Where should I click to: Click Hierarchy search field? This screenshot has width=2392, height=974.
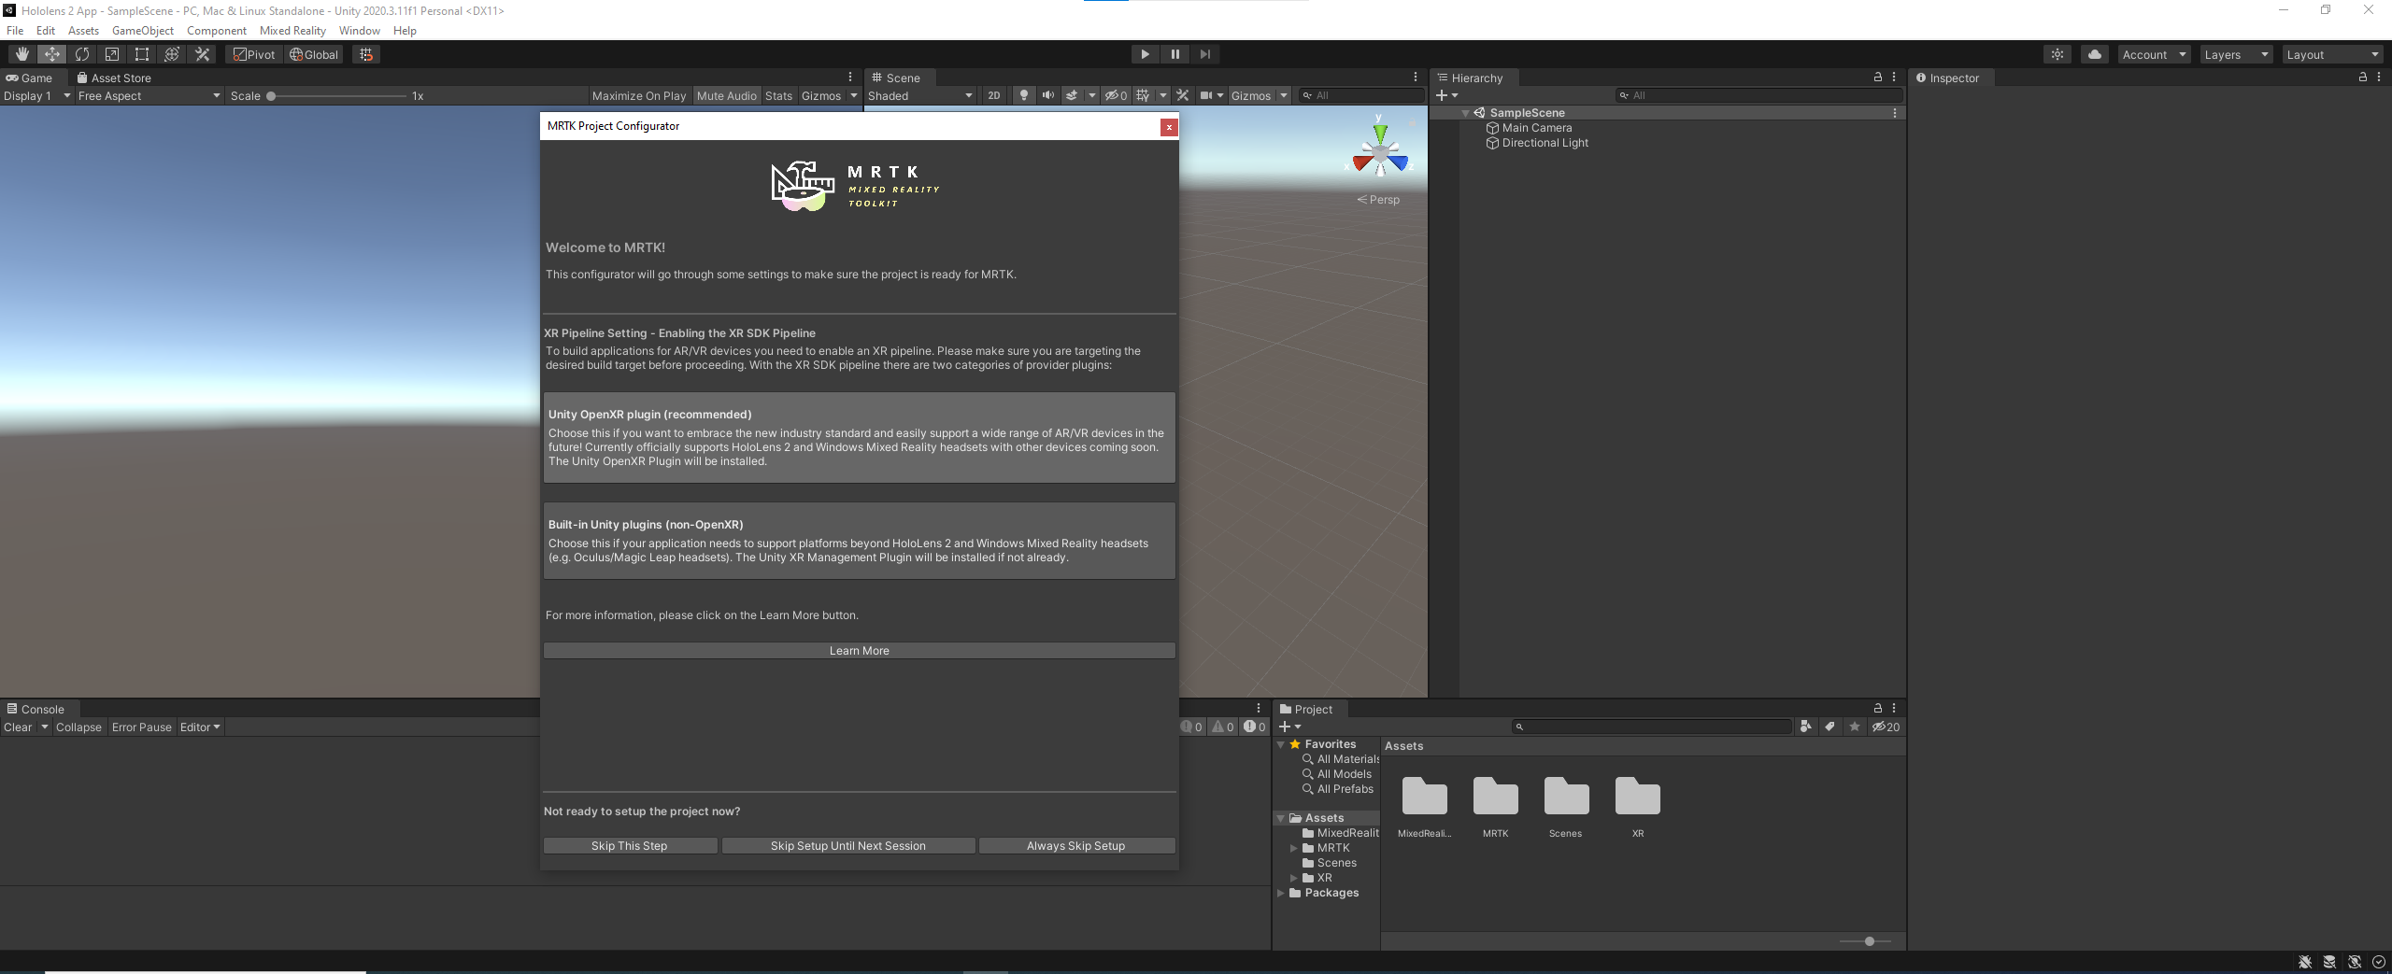click(1758, 95)
